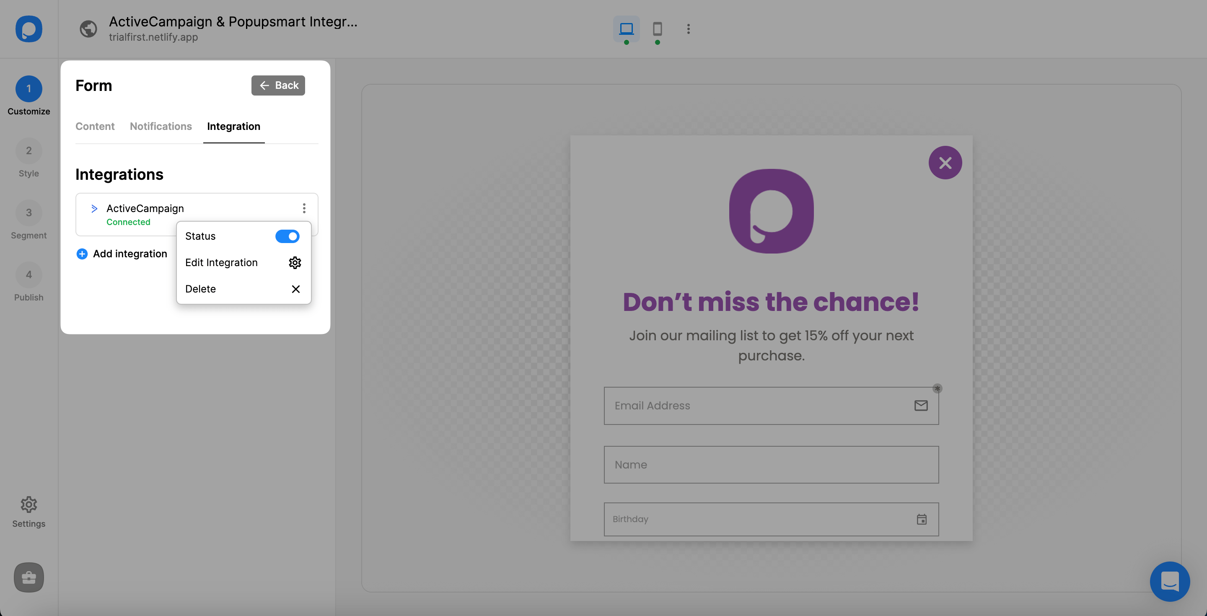Click the Email Address input field
This screenshot has width=1207, height=616.
click(771, 406)
